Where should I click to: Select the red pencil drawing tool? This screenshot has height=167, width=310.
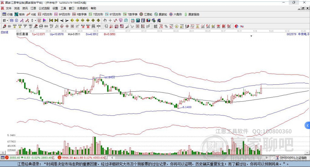tap(4, 26)
